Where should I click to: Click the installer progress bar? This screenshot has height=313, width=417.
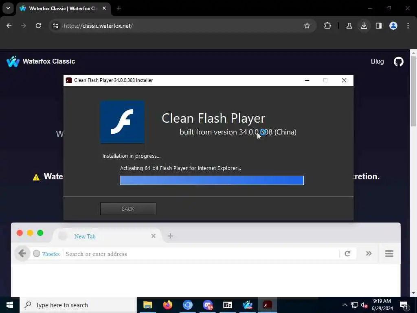coord(212,180)
